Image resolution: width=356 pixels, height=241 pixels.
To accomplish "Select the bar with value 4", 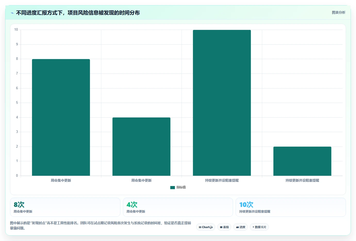I will coord(141,147).
